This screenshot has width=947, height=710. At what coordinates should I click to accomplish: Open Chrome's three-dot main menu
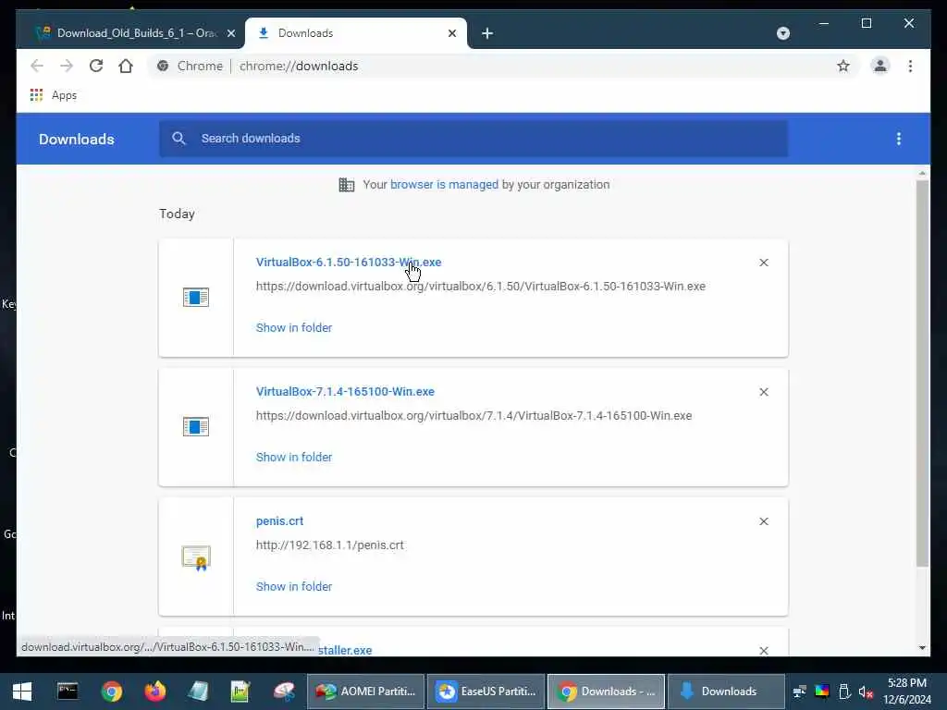tap(910, 66)
